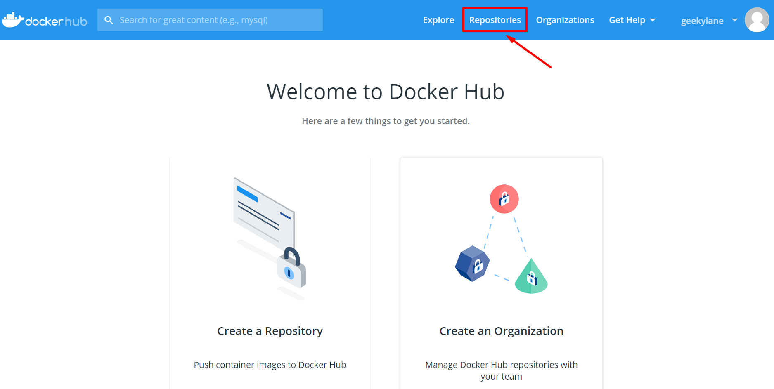Open the Organizations page
The height and width of the screenshot is (389, 774).
click(x=565, y=20)
